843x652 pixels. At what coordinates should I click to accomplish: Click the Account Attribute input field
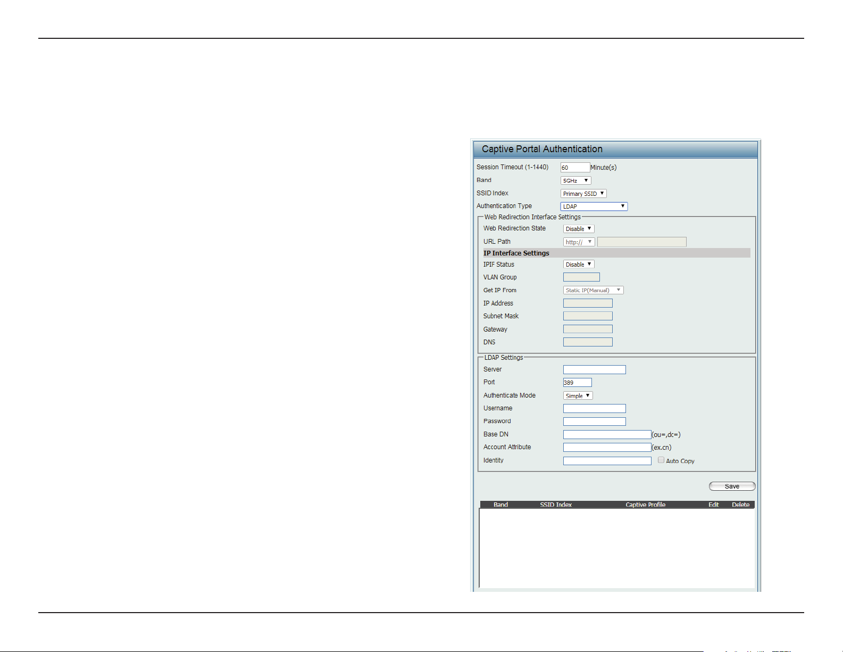pos(607,448)
